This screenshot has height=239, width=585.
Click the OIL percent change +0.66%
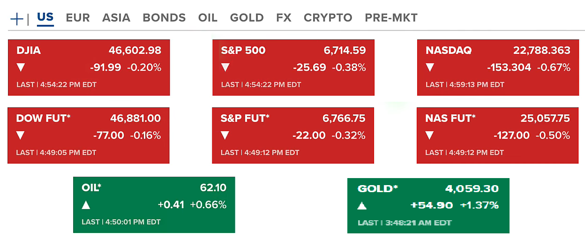[208, 205]
